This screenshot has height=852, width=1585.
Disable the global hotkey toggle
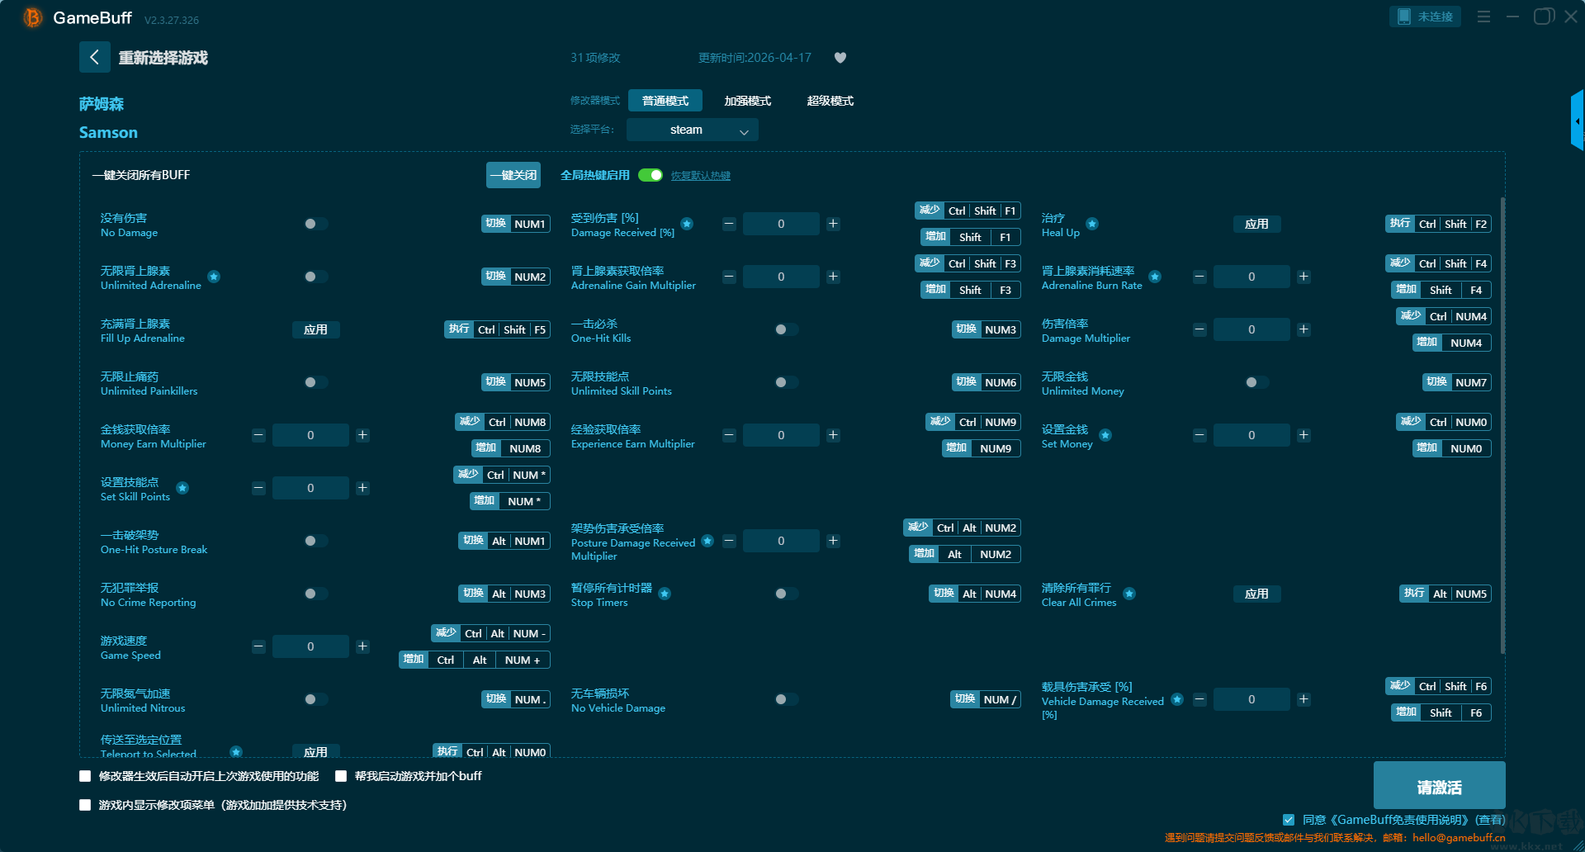pyautogui.click(x=651, y=175)
